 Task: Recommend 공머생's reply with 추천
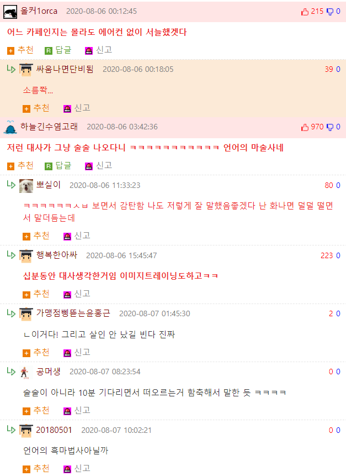tap(36, 410)
